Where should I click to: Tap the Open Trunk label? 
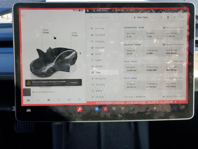75,34
